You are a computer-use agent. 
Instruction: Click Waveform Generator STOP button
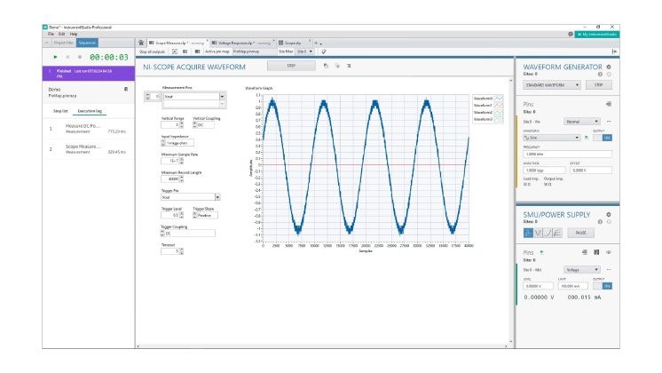coord(599,85)
